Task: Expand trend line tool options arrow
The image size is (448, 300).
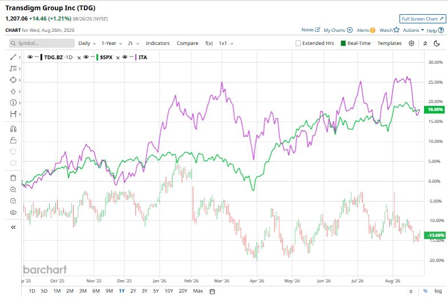Action: tap(19, 57)
